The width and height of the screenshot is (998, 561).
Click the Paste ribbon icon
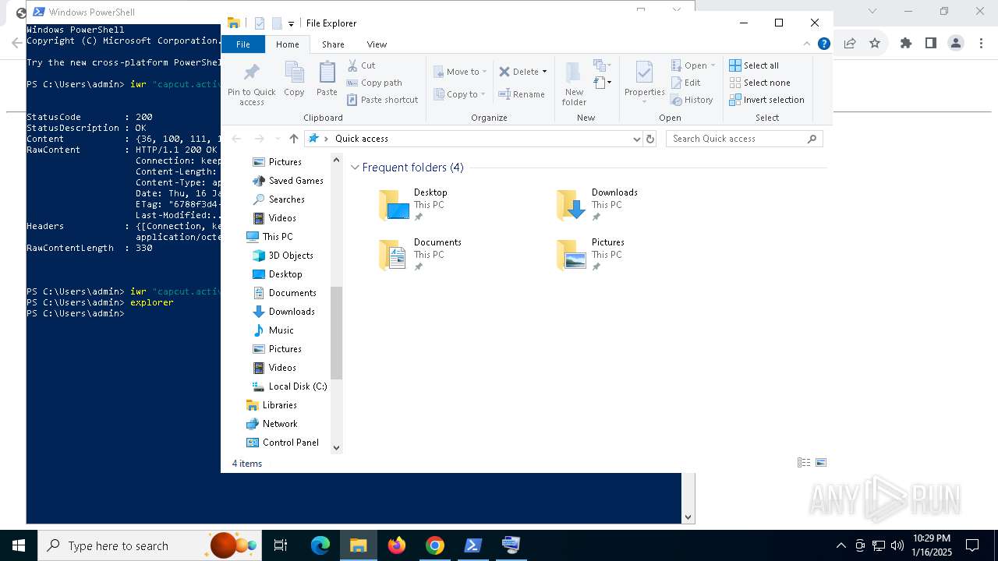click(327, 79)
